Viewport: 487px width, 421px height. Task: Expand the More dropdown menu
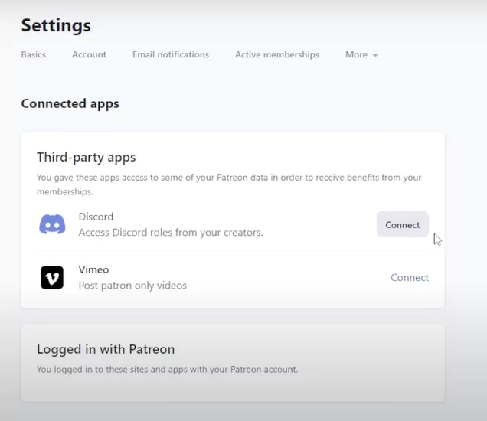coord(361,54)
